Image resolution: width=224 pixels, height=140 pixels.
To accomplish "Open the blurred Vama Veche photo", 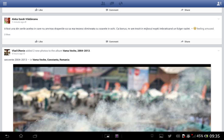I will click(112, 99).
